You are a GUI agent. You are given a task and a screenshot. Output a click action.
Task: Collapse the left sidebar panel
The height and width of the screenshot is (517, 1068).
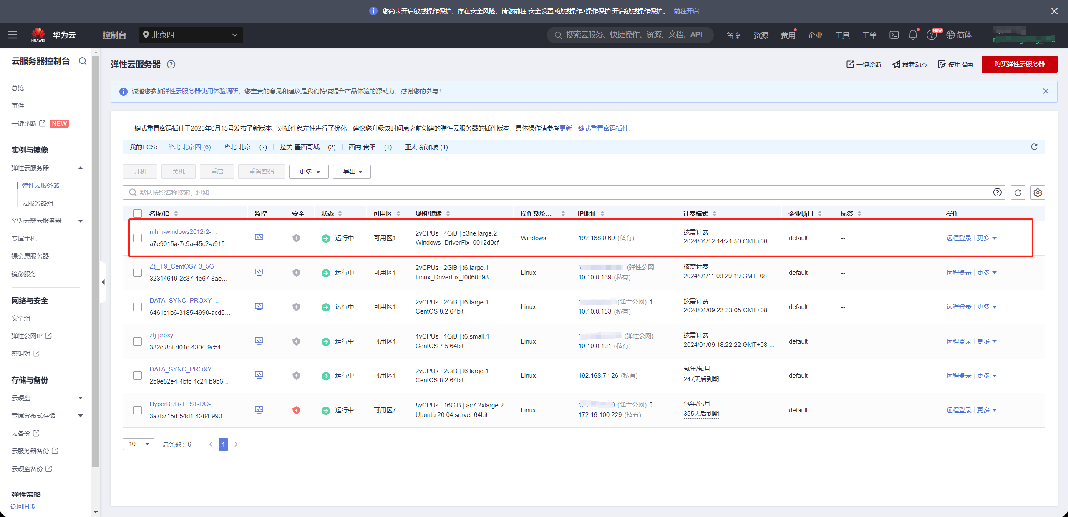[103, 282]
